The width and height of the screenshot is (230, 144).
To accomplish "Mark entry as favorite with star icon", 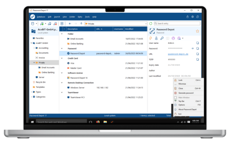I will pyautogui.click(x=198, y=31).
